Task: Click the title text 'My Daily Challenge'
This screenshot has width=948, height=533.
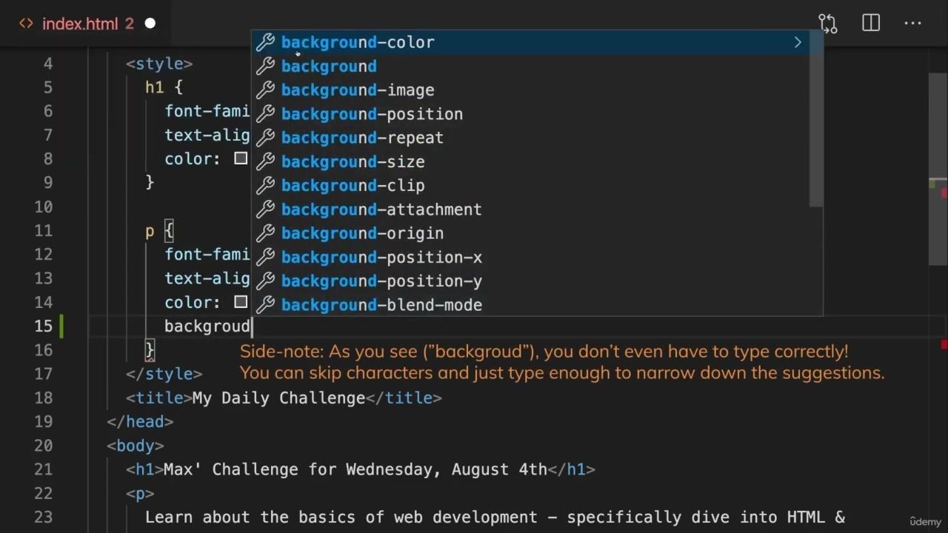Action: [279, 398]
